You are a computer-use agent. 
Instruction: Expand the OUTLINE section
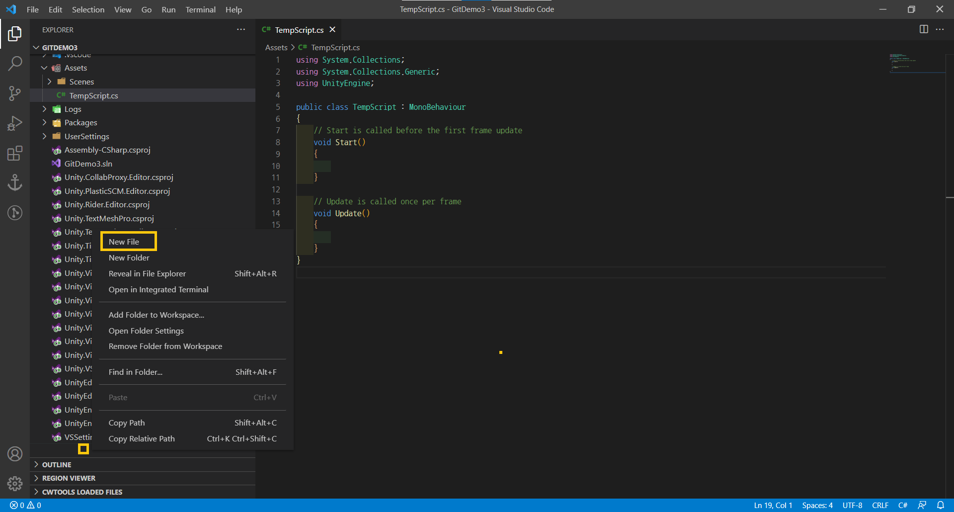[x=143, y=465]
